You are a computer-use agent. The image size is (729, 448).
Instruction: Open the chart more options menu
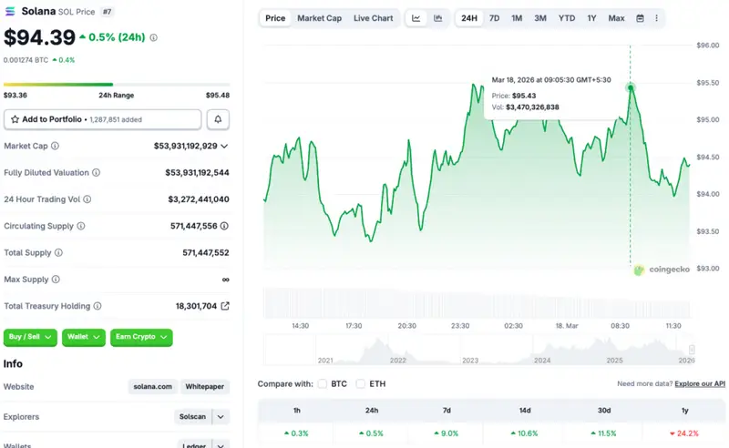click(x=656, y=18)
